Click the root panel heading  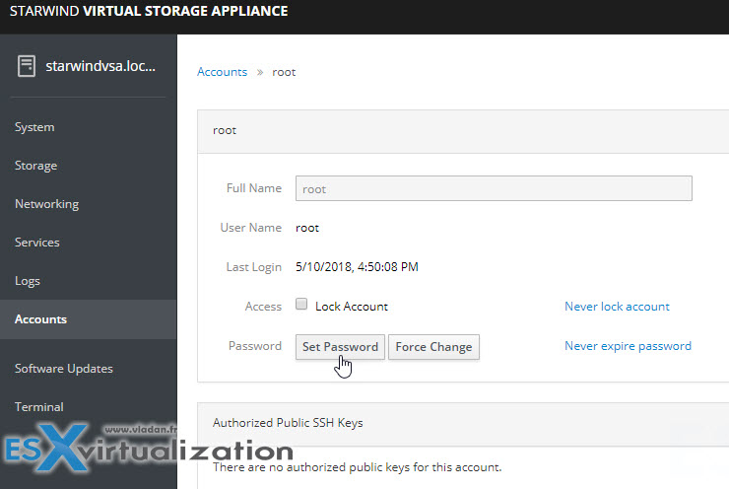(x=225, y=131)
